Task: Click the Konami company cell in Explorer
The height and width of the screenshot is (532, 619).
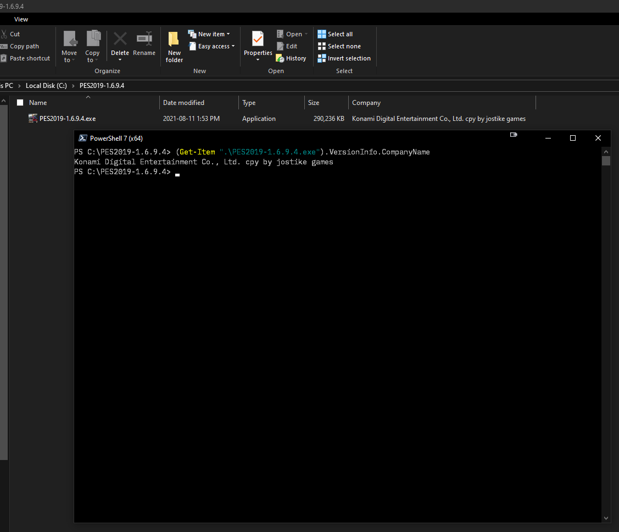Action: pyautogui.click(x=439, y=119)
